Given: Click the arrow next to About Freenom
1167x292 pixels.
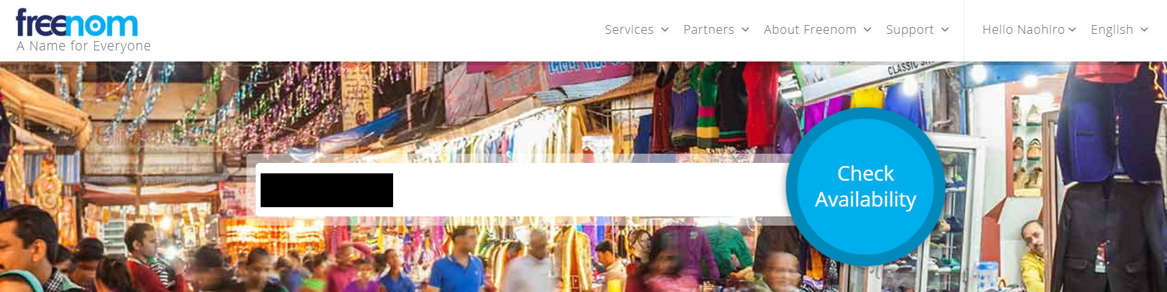Looking at the screenshot, I should click(x=868, y=30).
